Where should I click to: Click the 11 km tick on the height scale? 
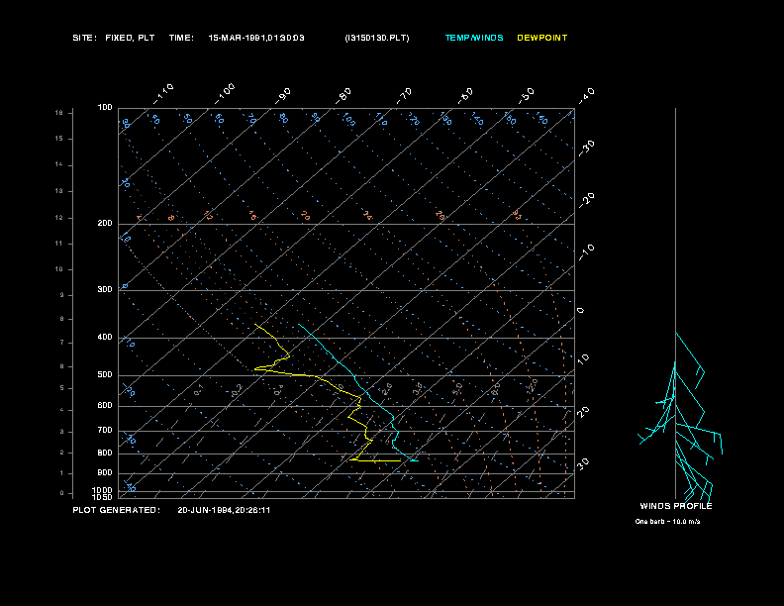pyautogui.click(x=59, y=244)
